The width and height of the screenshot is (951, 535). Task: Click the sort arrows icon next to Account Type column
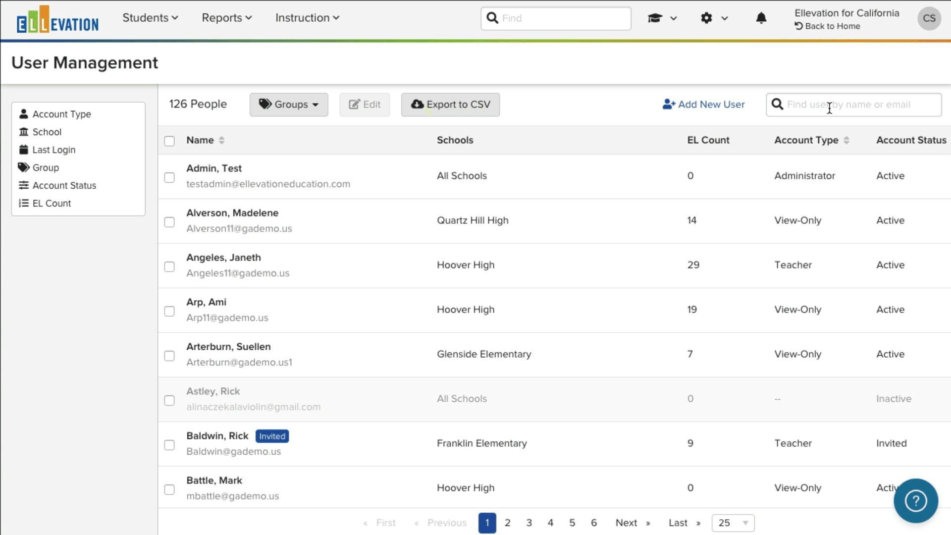click(846, 140)
